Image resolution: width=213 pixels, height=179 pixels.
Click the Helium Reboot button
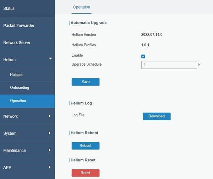86,146
